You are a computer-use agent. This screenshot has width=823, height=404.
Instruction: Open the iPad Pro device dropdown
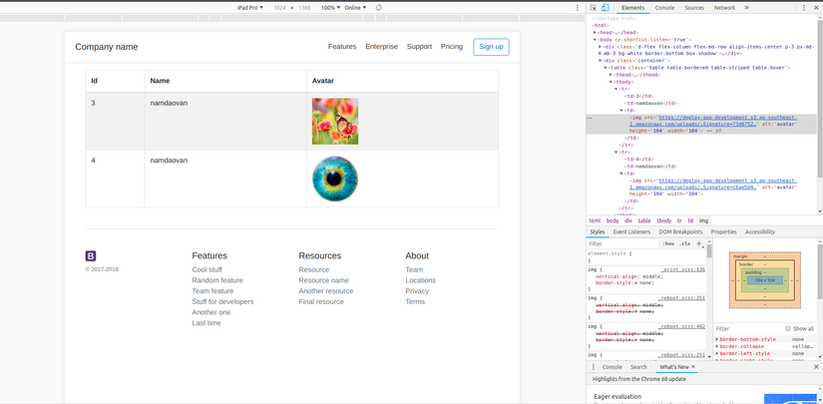(249, 7)
